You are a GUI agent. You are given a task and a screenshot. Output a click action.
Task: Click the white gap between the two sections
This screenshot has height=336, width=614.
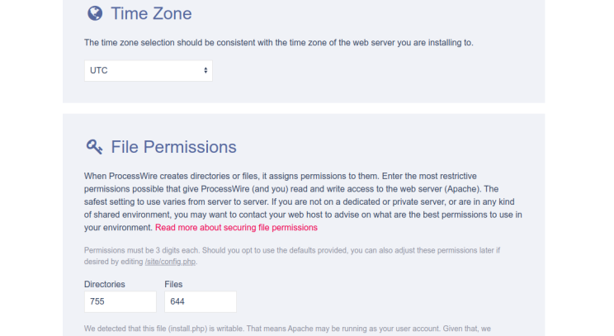304,108
